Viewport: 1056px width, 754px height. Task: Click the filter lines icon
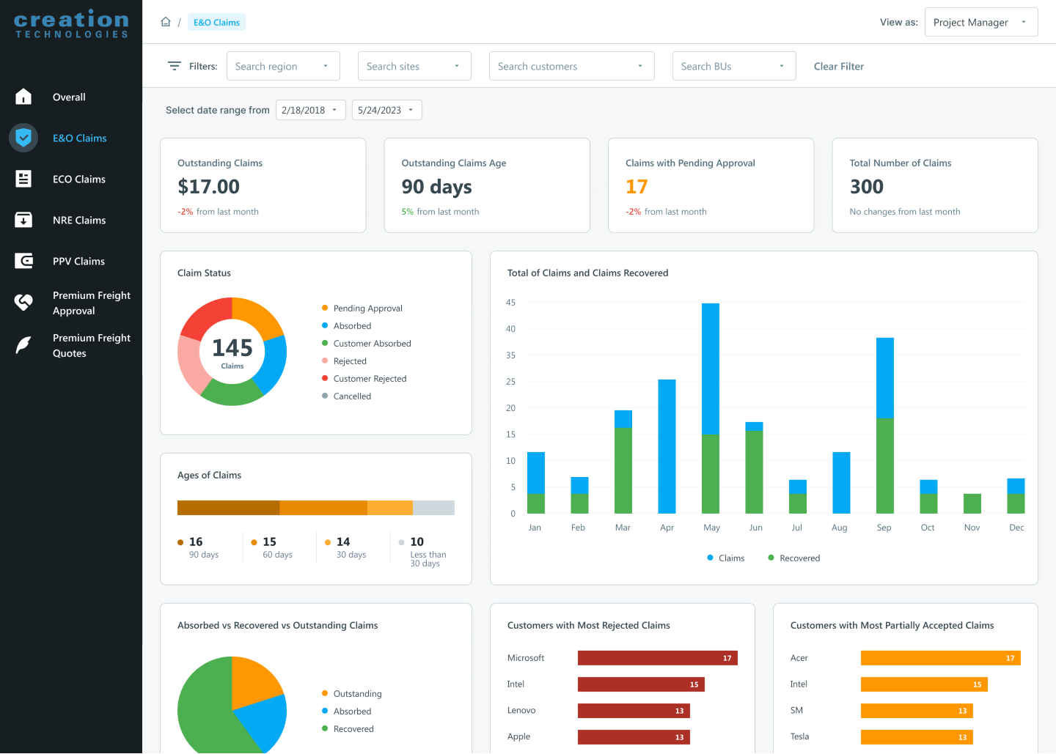pyautogui.click(x=175, y=66)
